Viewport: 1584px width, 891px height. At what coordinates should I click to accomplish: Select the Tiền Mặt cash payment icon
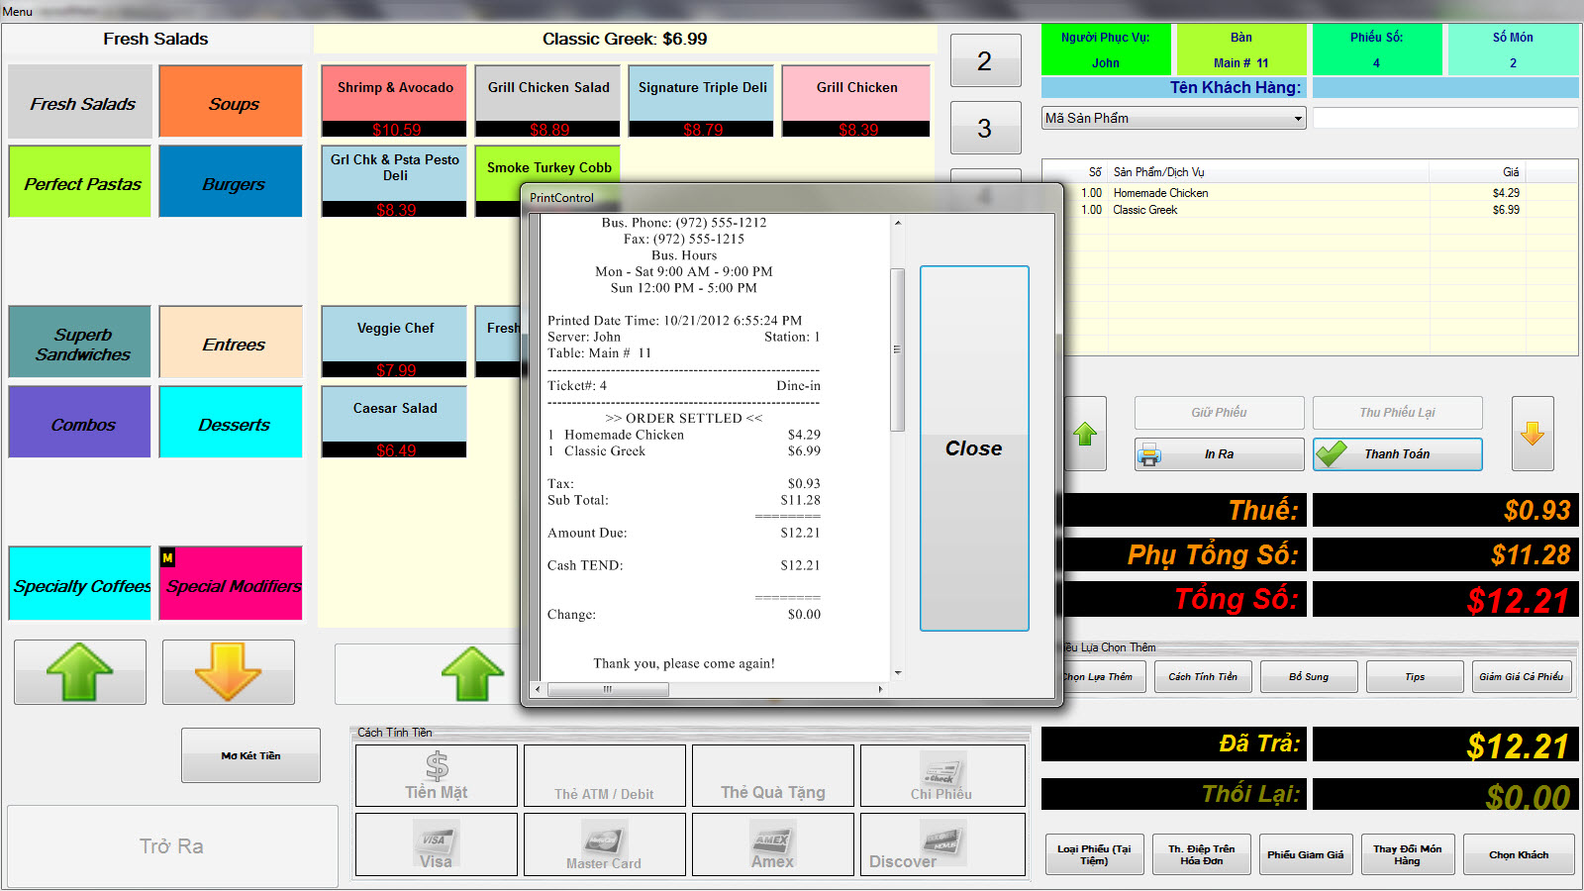point(437,775)
